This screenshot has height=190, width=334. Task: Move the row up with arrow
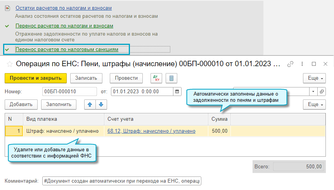click(90, 104)
